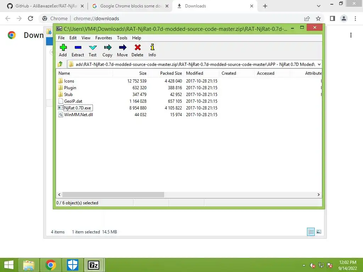Open a new Chrome tab

pyautogui.click(x=265, y=6)
